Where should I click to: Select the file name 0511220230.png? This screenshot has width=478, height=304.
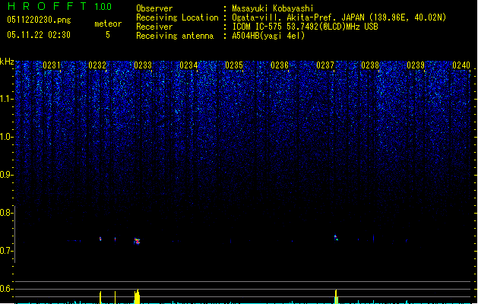(39, 20)
